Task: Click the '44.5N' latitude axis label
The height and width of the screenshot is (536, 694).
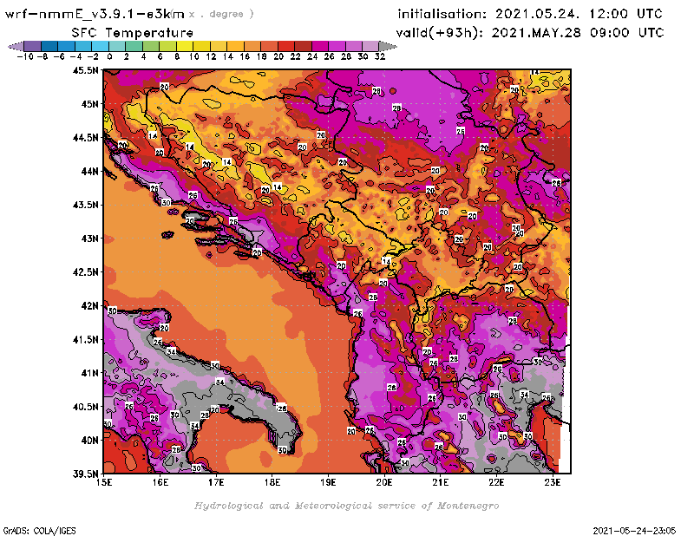Action: pos(85,138)
